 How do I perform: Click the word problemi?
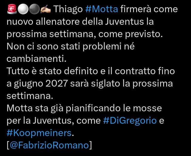pyautogui.click(x=102, y=47)
